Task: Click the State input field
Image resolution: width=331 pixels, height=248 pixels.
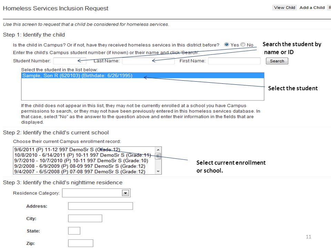Action: pyautogui.click(x=74, y=231)
